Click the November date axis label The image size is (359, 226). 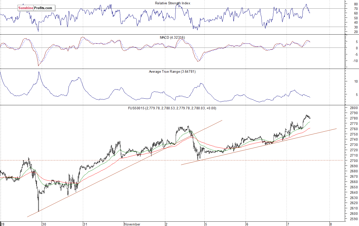[x=132, y=224]
